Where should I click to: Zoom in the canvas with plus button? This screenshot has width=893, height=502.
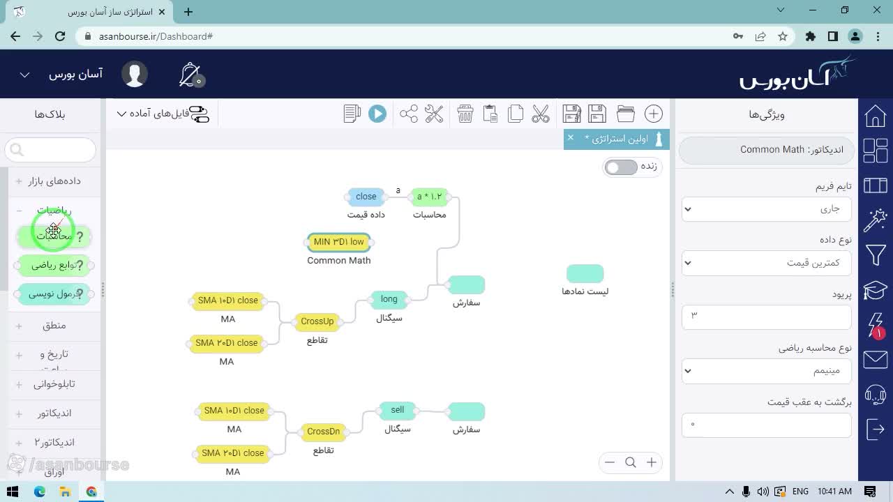(652, 462)
